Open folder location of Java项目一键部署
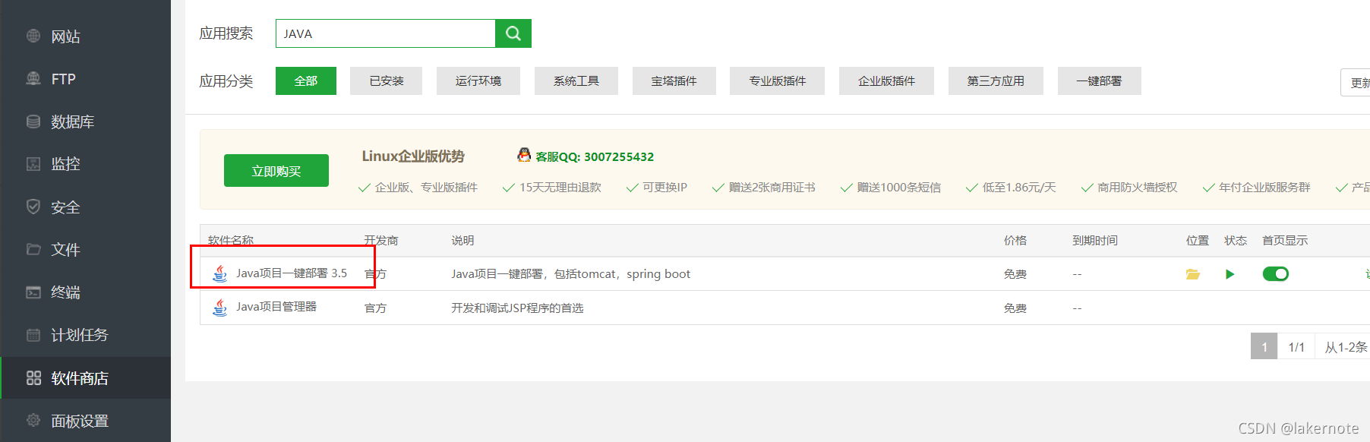Image resolution: width=1370 pixels, height=442 pixels. point(1193,274)
